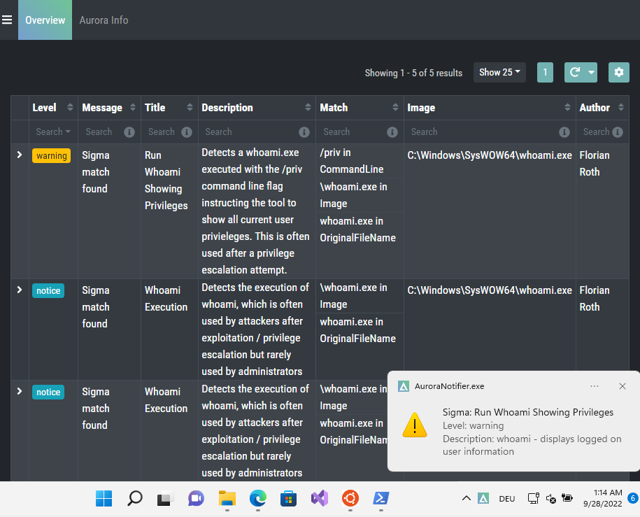Viewport: 640px width, 517px height.
Task: Sort table by Title column
Action: pos(190,108)
